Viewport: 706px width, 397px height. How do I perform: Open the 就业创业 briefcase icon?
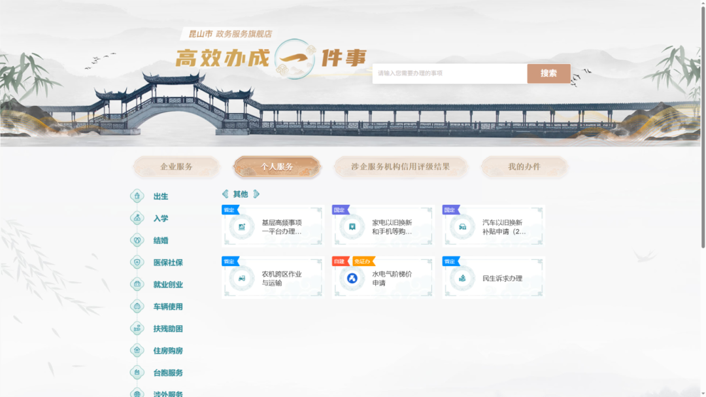[137, 285]
